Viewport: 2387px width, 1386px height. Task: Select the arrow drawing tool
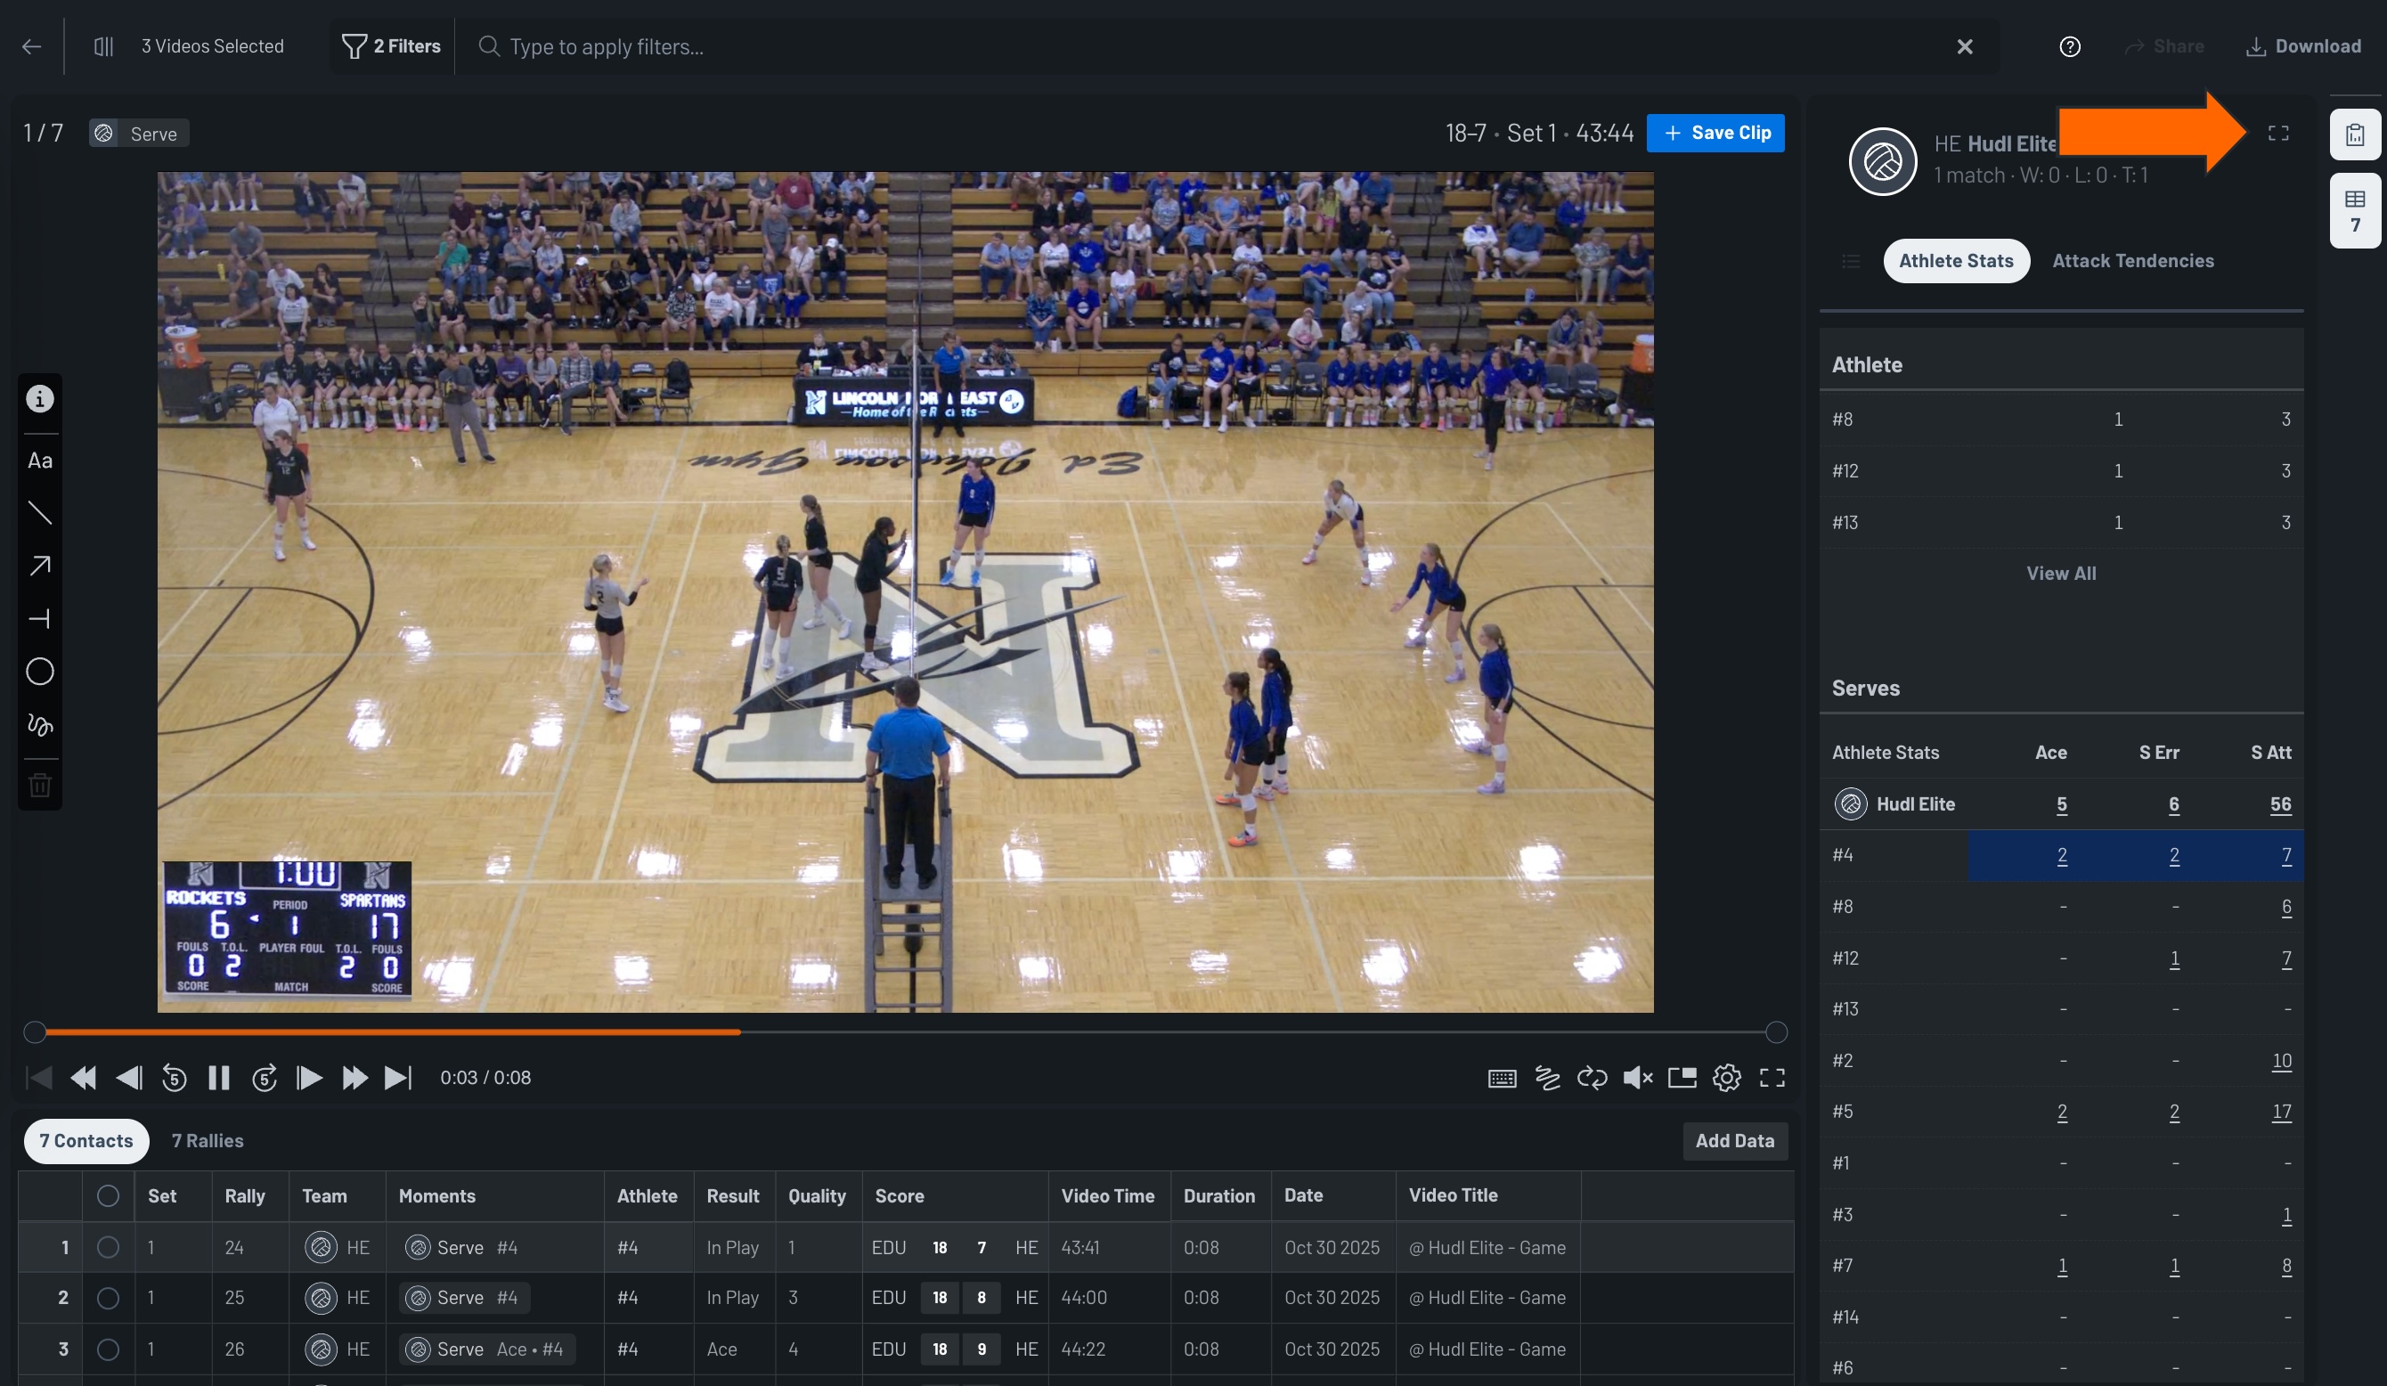pyautogui.click(x=40, y=567)
